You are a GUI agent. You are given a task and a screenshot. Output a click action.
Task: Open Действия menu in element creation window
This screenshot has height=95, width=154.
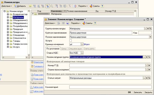[50, 23]
